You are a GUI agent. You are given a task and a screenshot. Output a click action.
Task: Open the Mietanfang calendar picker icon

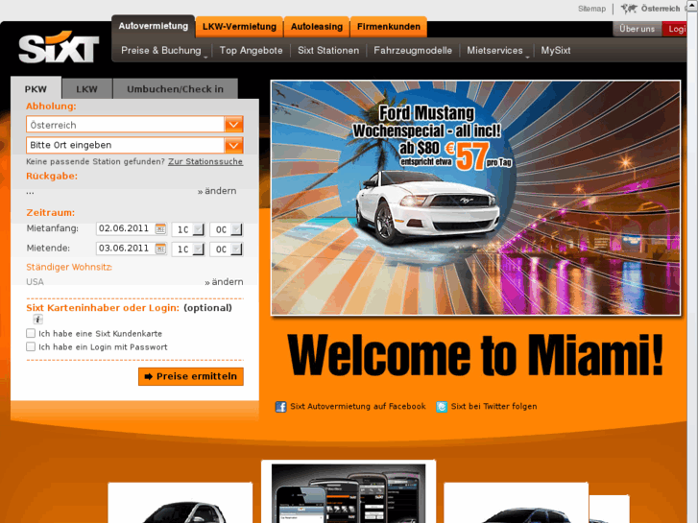click(160, 228)
